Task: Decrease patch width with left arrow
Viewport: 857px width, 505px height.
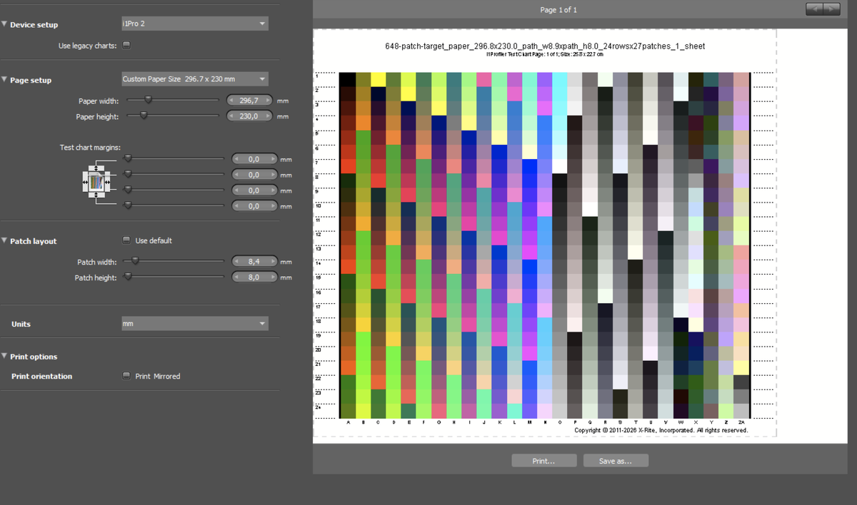Action: click(237, 262)
